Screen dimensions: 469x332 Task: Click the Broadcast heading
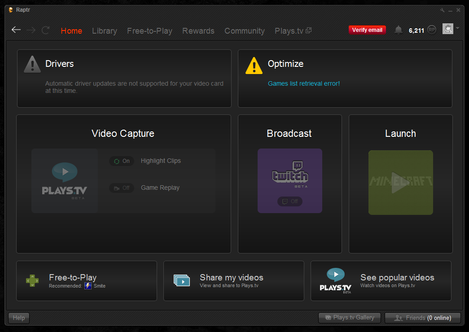(x=289, y=133)
